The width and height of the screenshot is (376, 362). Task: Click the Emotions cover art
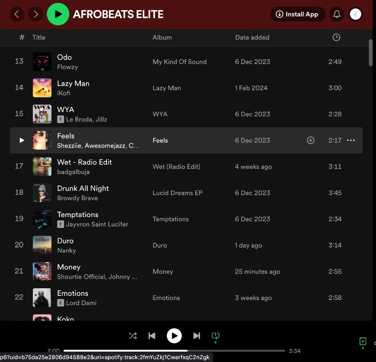click(x=42, y=298)
